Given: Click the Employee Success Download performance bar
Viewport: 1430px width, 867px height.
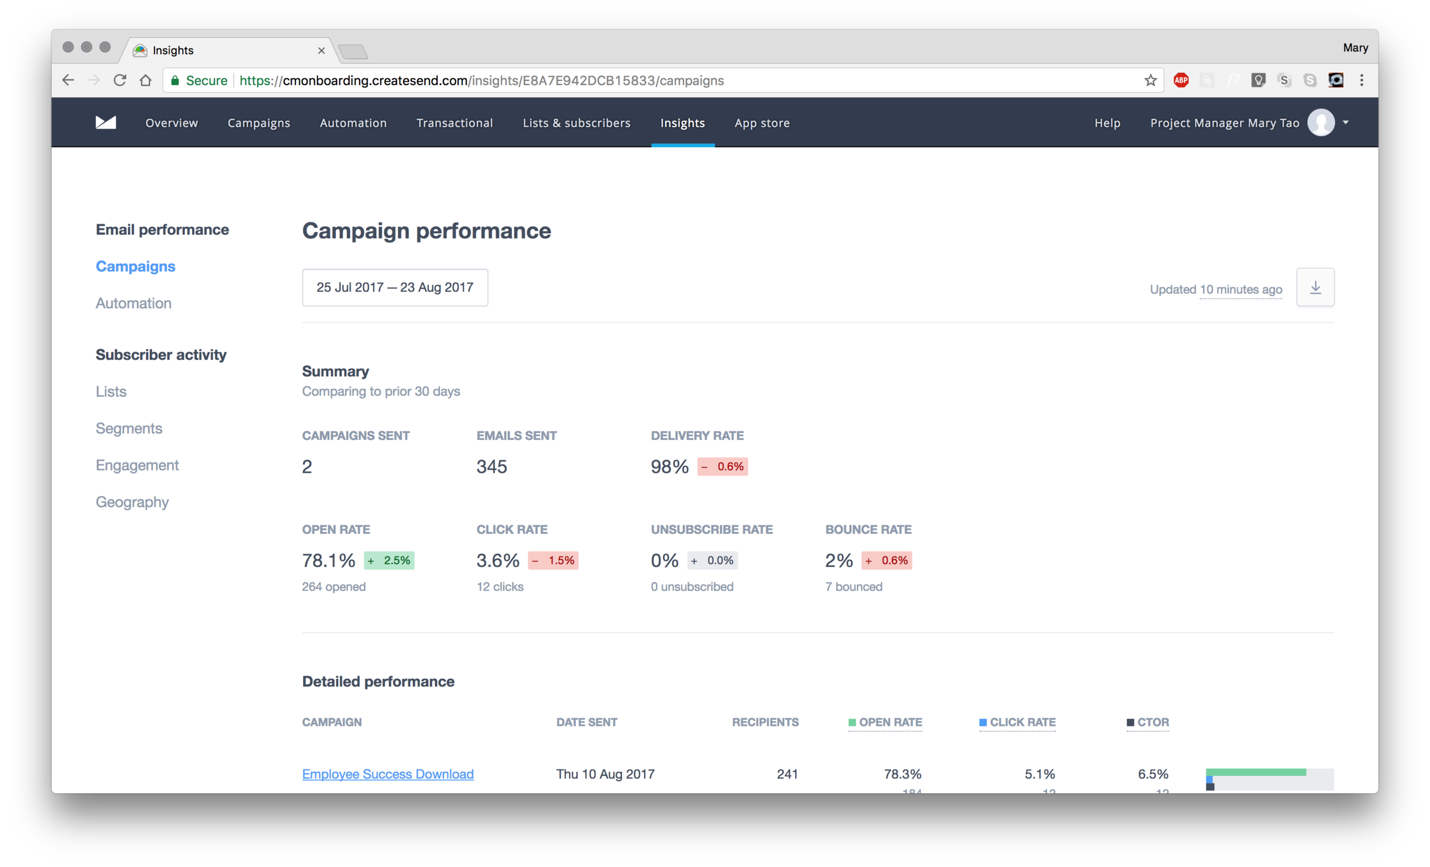Looking at the screenshot, I should (x=1270, y=779).
